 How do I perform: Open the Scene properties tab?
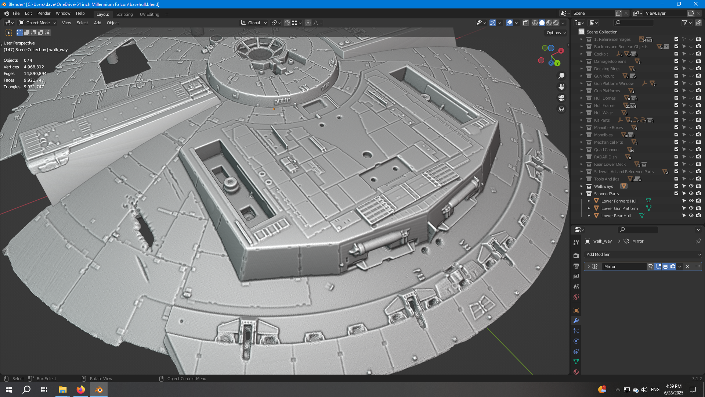coord(576,286)
